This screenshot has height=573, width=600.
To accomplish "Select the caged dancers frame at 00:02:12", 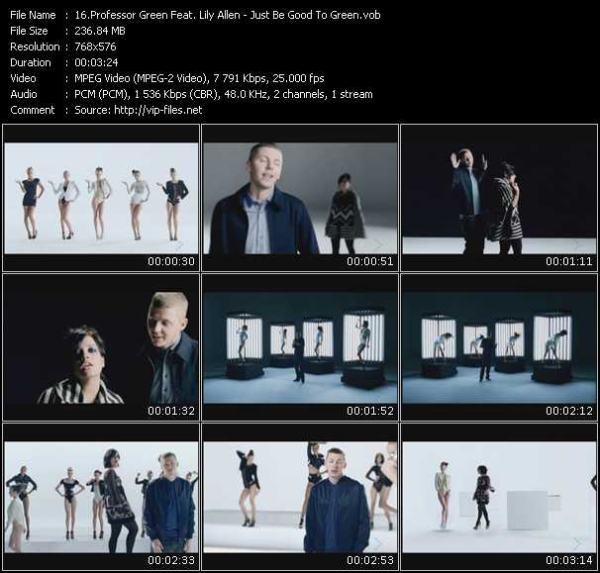I will coord(499,347).
